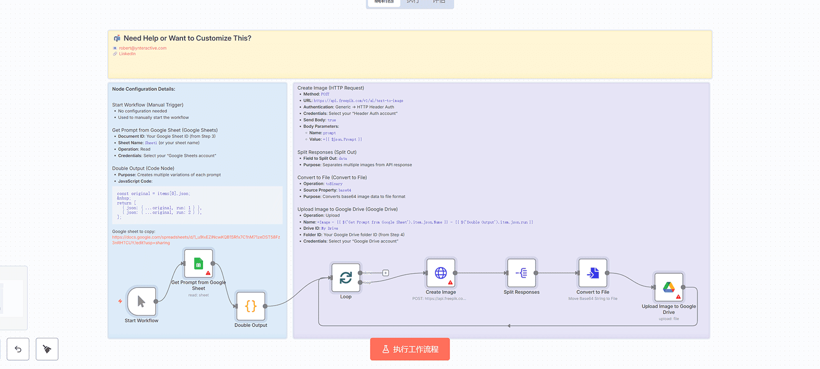Viewport: 820px width, 369px height.
Task: Select the Create Image HTTP request node
Action: 441,273
